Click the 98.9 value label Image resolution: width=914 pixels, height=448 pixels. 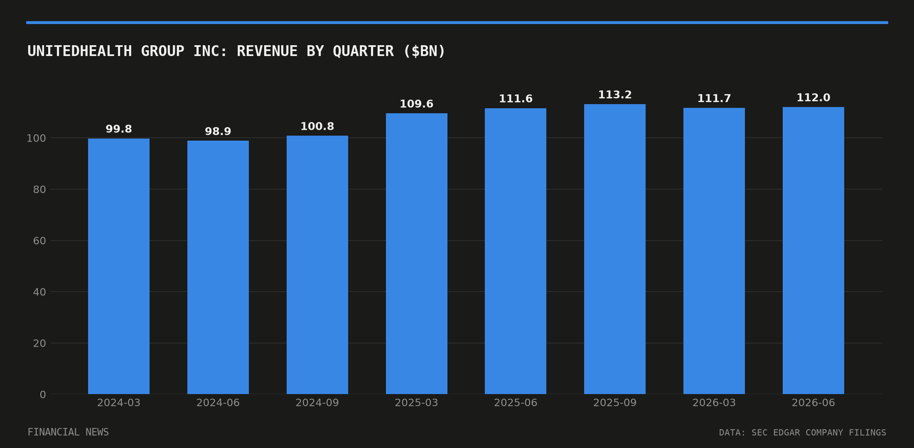pyautogui.click(x=218, y=131)
